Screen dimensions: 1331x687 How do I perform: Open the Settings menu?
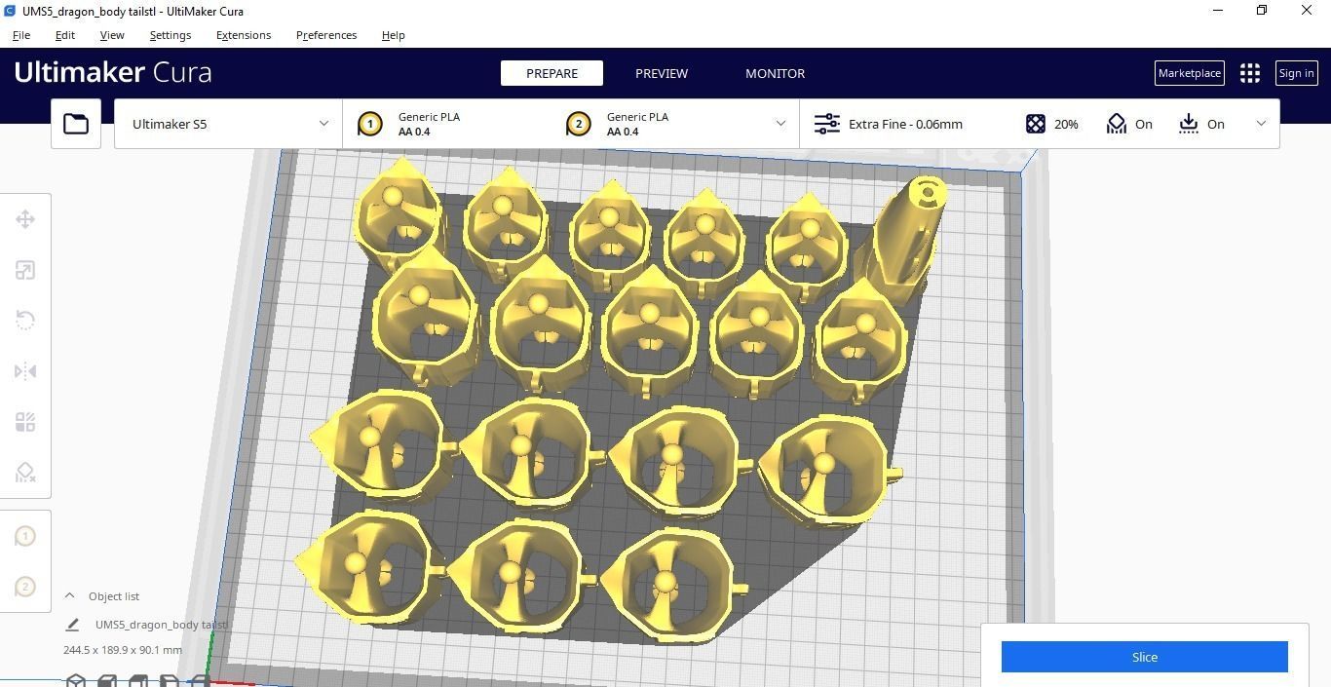(171, 35)
